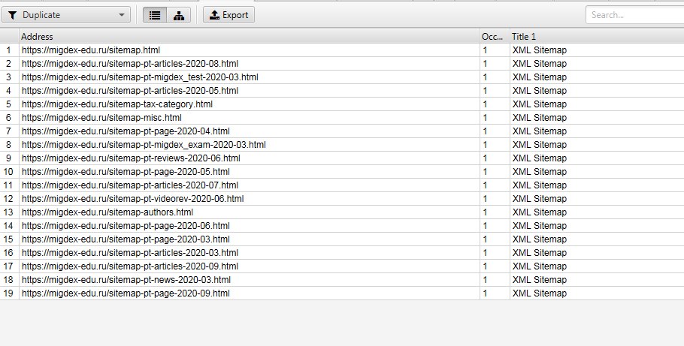Focus the Search field

coord(634,15)
